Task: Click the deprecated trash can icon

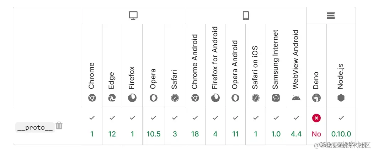Action: coord(59,125)
